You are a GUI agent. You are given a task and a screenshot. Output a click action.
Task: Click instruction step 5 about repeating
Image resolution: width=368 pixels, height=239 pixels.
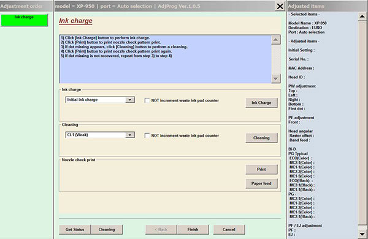click(x=117, y=56)
